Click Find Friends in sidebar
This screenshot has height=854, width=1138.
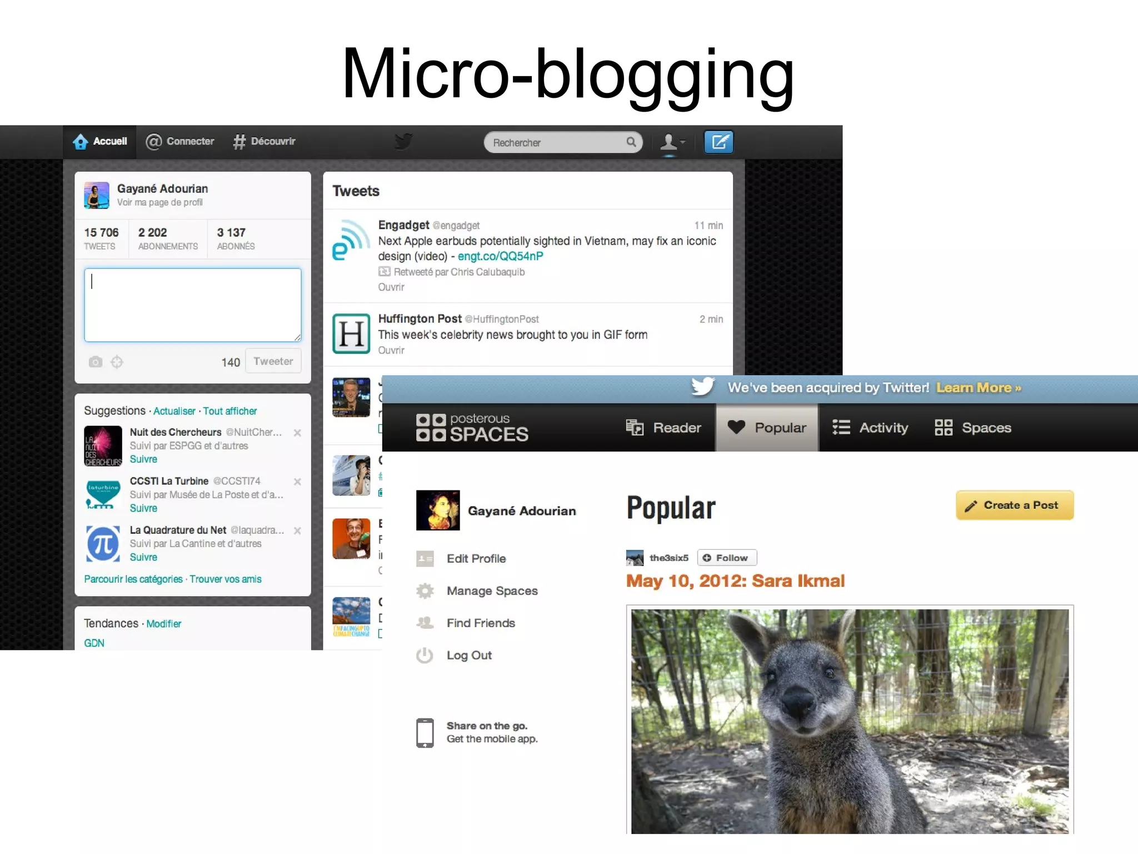point(466,623)
